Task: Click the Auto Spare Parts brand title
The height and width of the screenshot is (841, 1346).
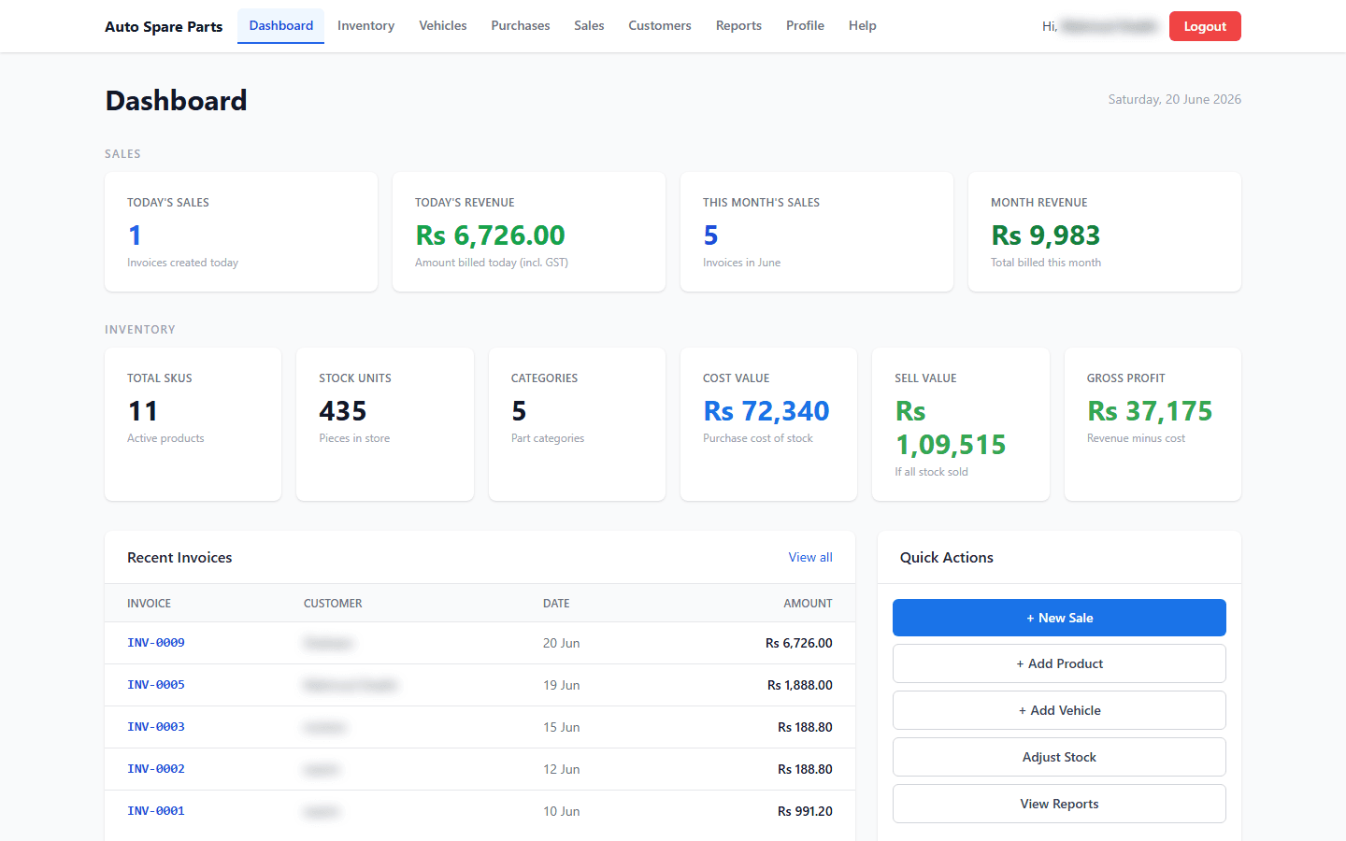Action: click(164, 26)
